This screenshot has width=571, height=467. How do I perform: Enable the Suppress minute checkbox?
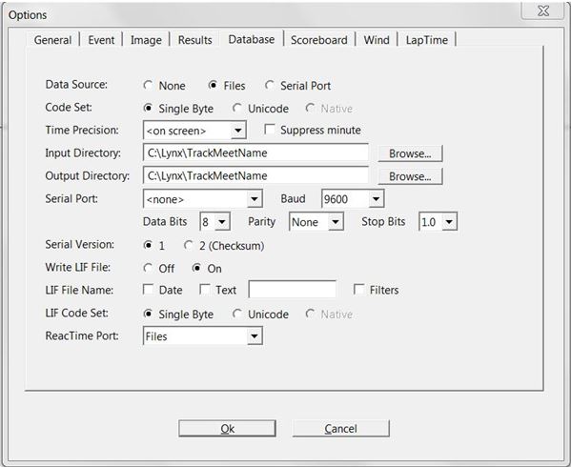(x=270, y=130)
